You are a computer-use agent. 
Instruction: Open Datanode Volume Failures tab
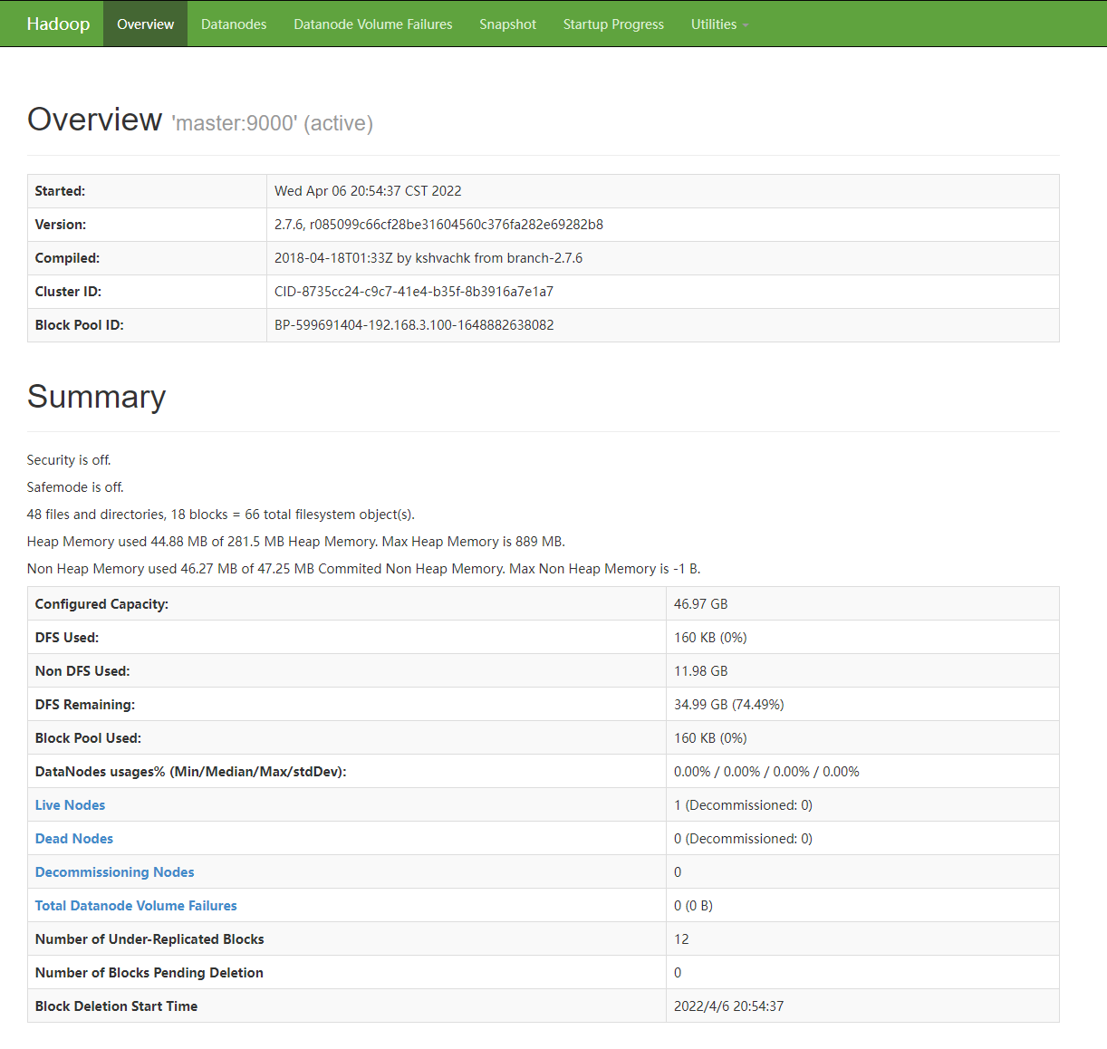373,24
